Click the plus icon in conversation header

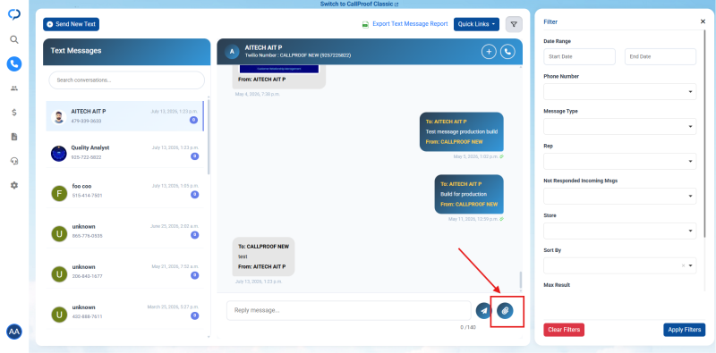point(489,52)
